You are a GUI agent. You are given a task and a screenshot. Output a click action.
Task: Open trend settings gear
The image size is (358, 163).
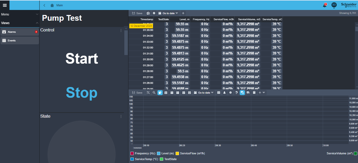point(231,93)
